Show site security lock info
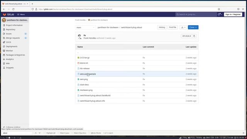The image size is (247, 139). click(x=36, y=9)
